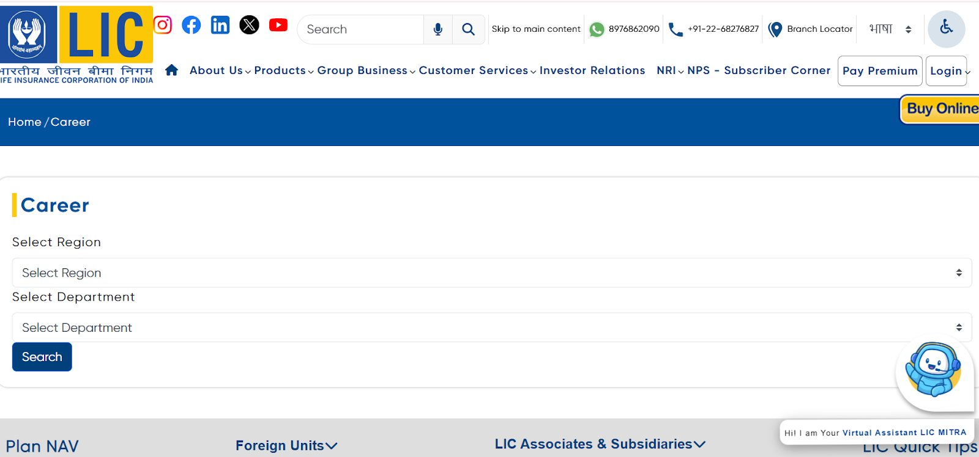Expand Foreign Units footer section

286,445
